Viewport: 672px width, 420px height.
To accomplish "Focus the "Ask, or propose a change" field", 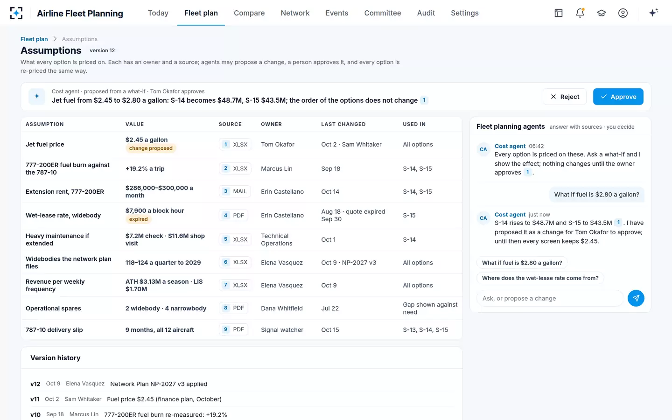I will click(x=550, y=298).
